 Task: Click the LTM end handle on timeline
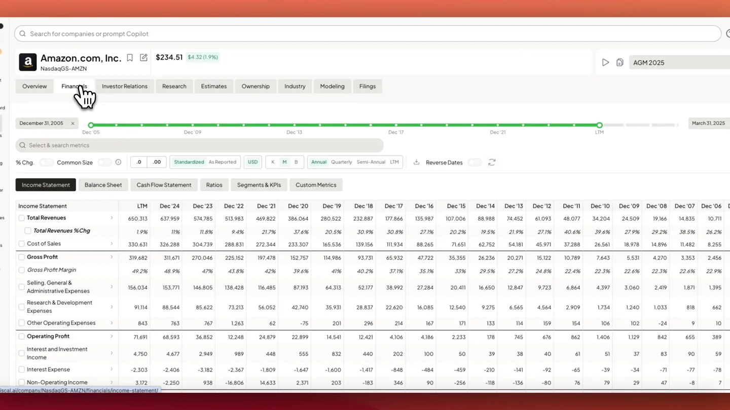(x=599, y=125)
